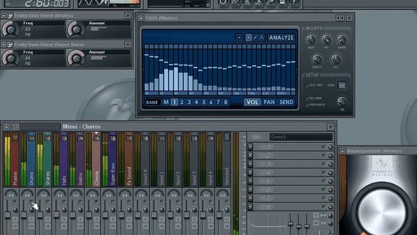Open the Mixer window menu arrow
The width and height of the screenshot is (417, 235).
pos(7,127)
